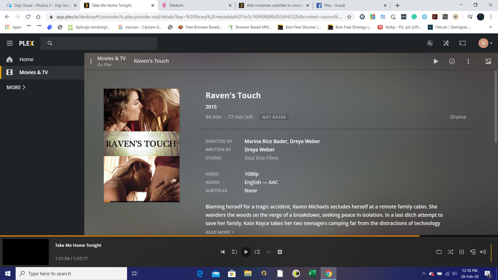Open the Activity icon in the Plex header
Image resolution: width=498 pixels, height=280 pixels.
[430, 43]
